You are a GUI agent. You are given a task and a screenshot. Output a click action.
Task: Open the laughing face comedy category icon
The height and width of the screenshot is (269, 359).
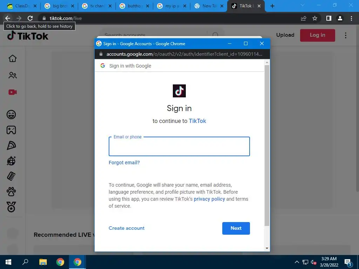click(x=11, y=115)
